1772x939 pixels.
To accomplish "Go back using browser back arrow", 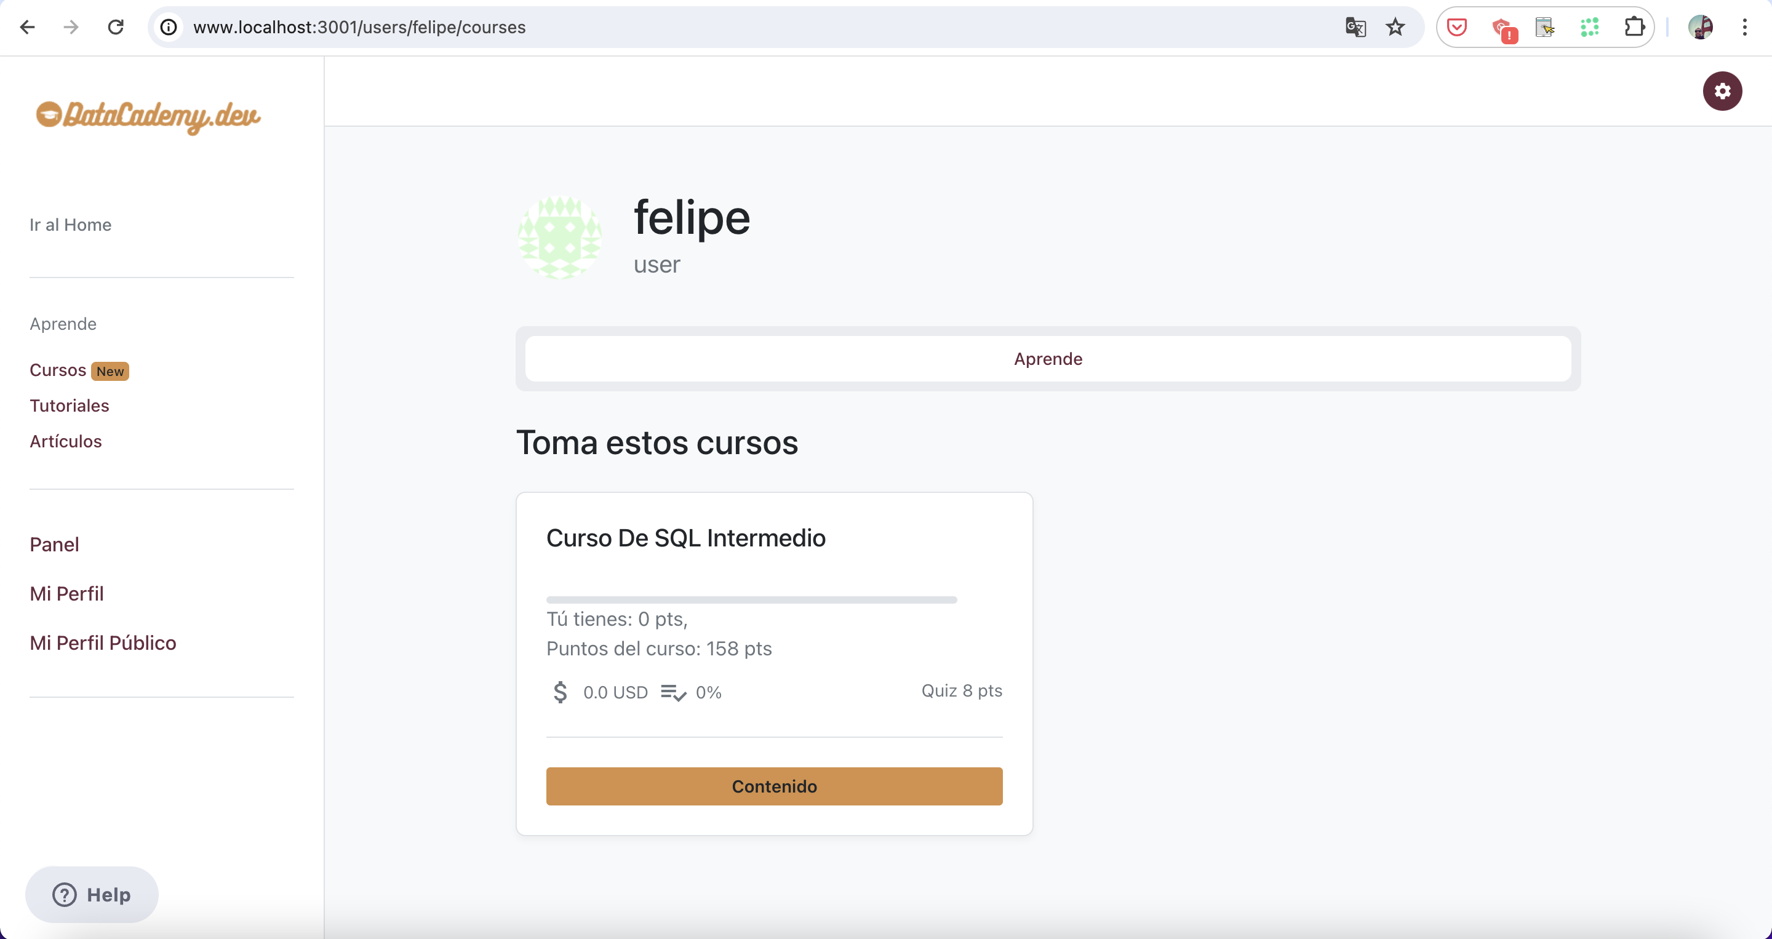I will pos(28,27).
